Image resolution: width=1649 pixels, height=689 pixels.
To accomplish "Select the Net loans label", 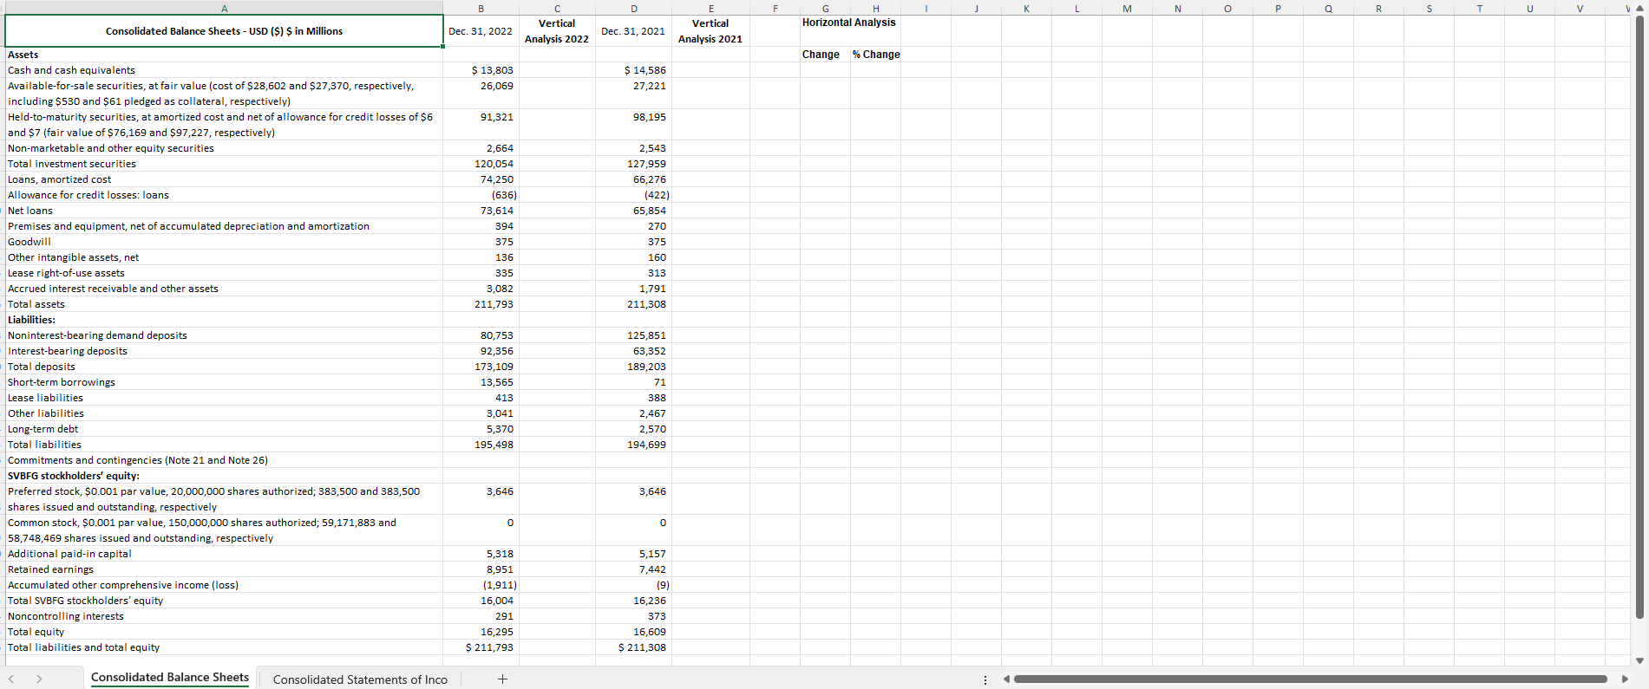I will 224,211.
